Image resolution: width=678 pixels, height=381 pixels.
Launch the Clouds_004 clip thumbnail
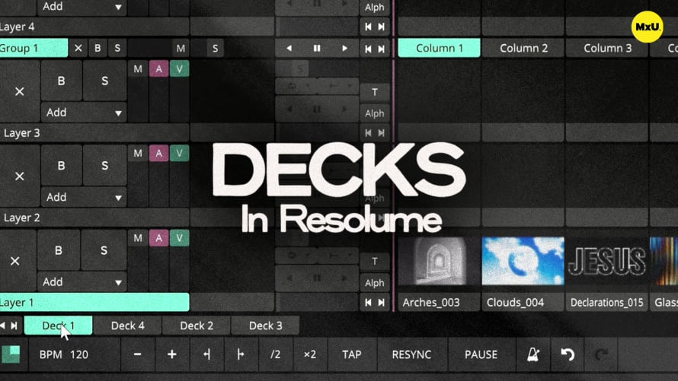523,261
